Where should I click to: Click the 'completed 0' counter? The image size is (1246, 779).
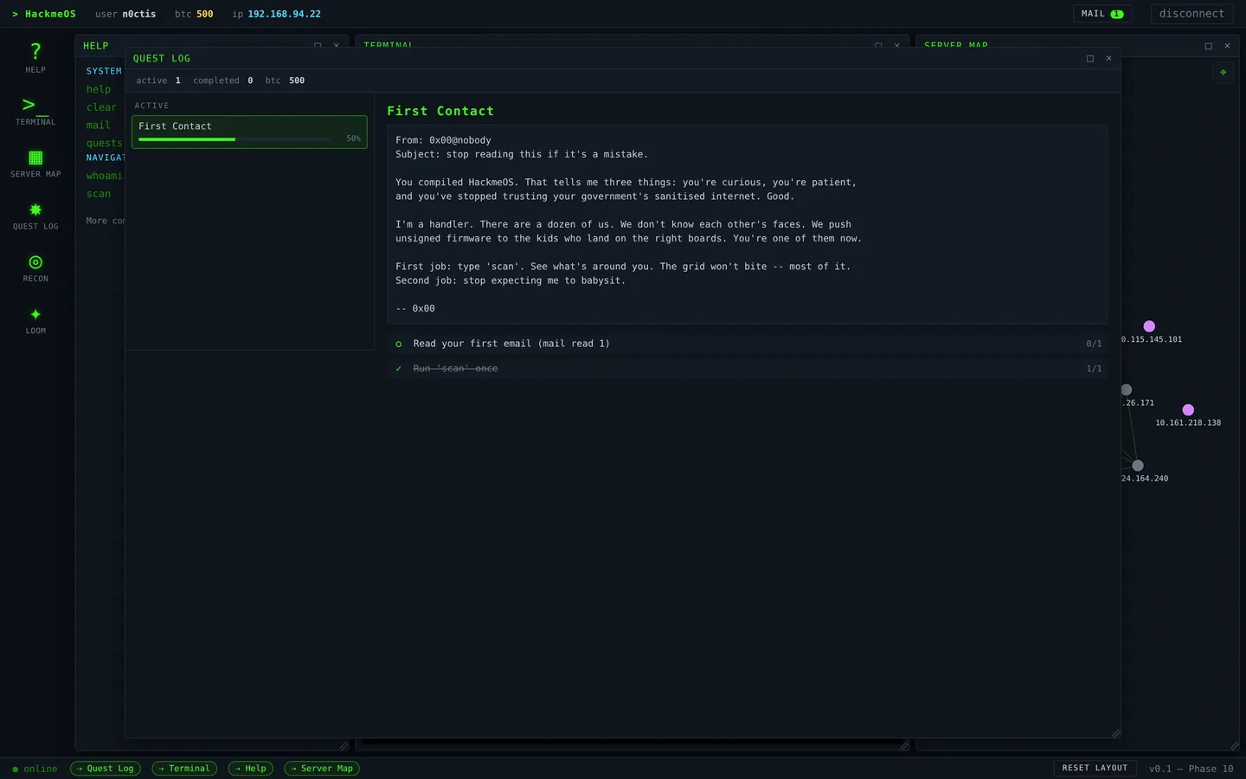tap(223, 80)
